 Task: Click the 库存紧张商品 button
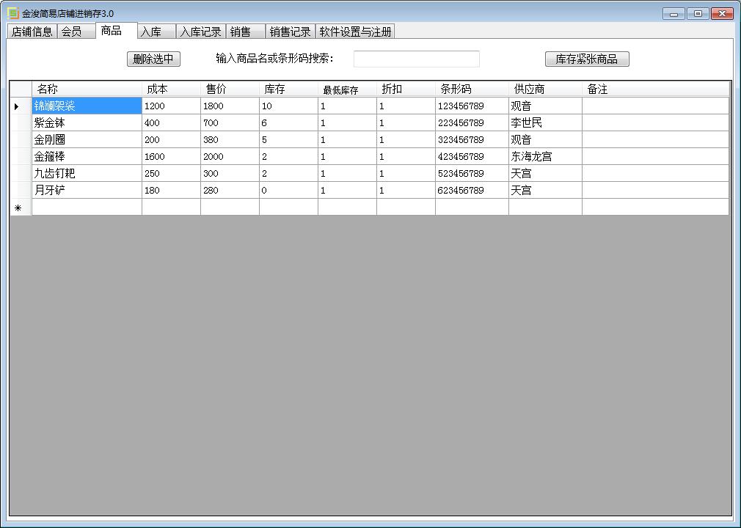pyautogui.click(x=587, y=59)
